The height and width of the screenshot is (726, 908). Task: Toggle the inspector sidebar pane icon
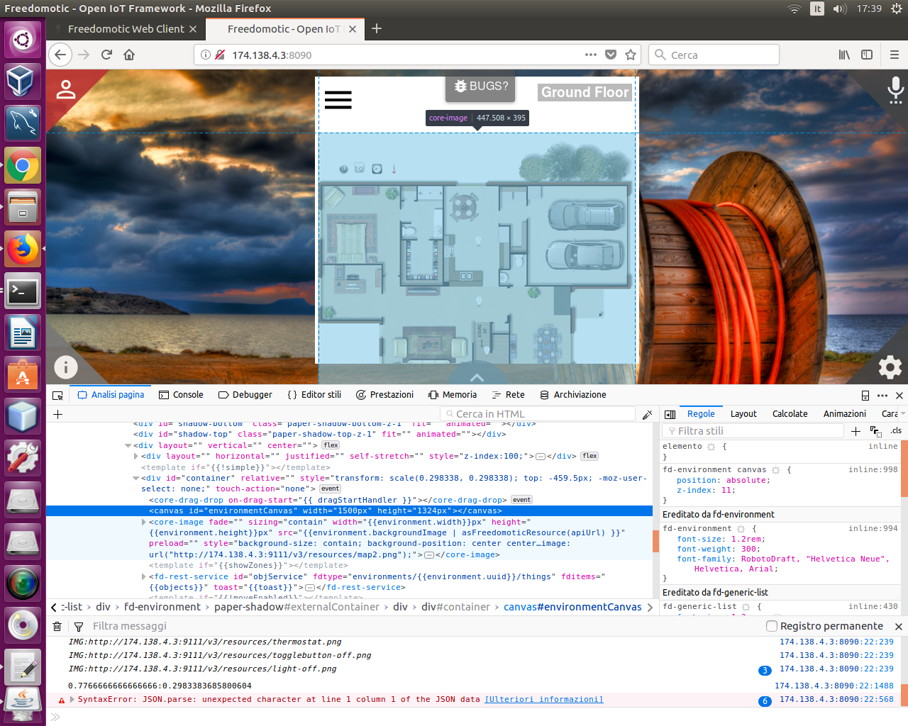coord(670,414)
